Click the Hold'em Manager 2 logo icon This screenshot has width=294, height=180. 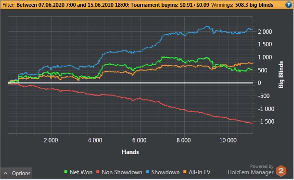click(x=281, y=171)
